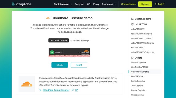
Task: Open the API nav link
Action: [x=89, y=4]
